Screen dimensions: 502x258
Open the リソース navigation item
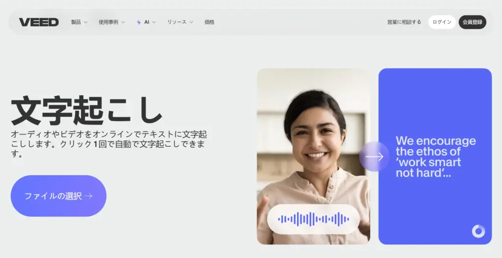[x=176, y=22]
